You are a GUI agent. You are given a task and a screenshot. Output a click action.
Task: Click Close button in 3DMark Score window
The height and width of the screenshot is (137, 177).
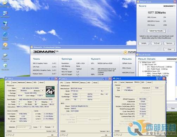pyautogui.click(x=169, y=49)
